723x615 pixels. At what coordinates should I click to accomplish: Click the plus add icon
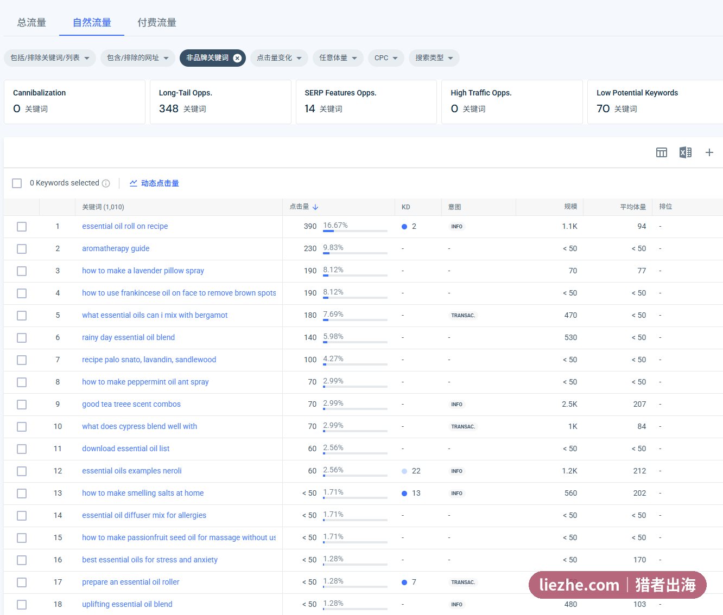tap(709, 152)
